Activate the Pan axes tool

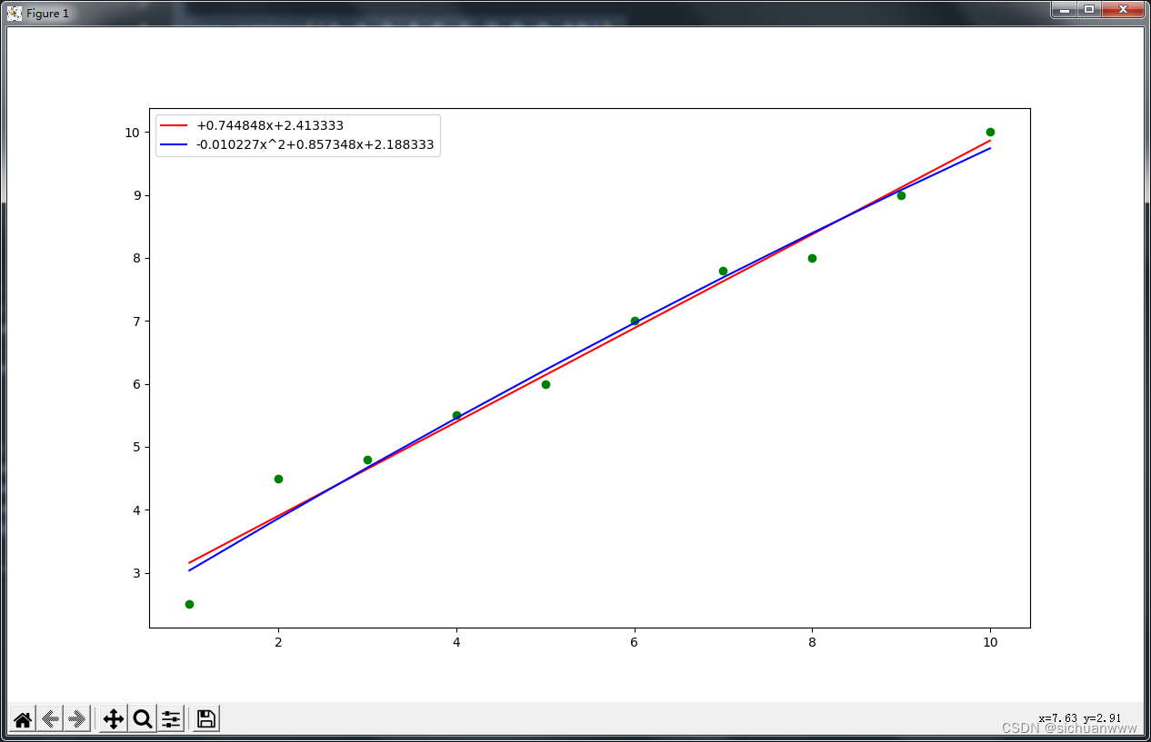(x=114, y=719)
